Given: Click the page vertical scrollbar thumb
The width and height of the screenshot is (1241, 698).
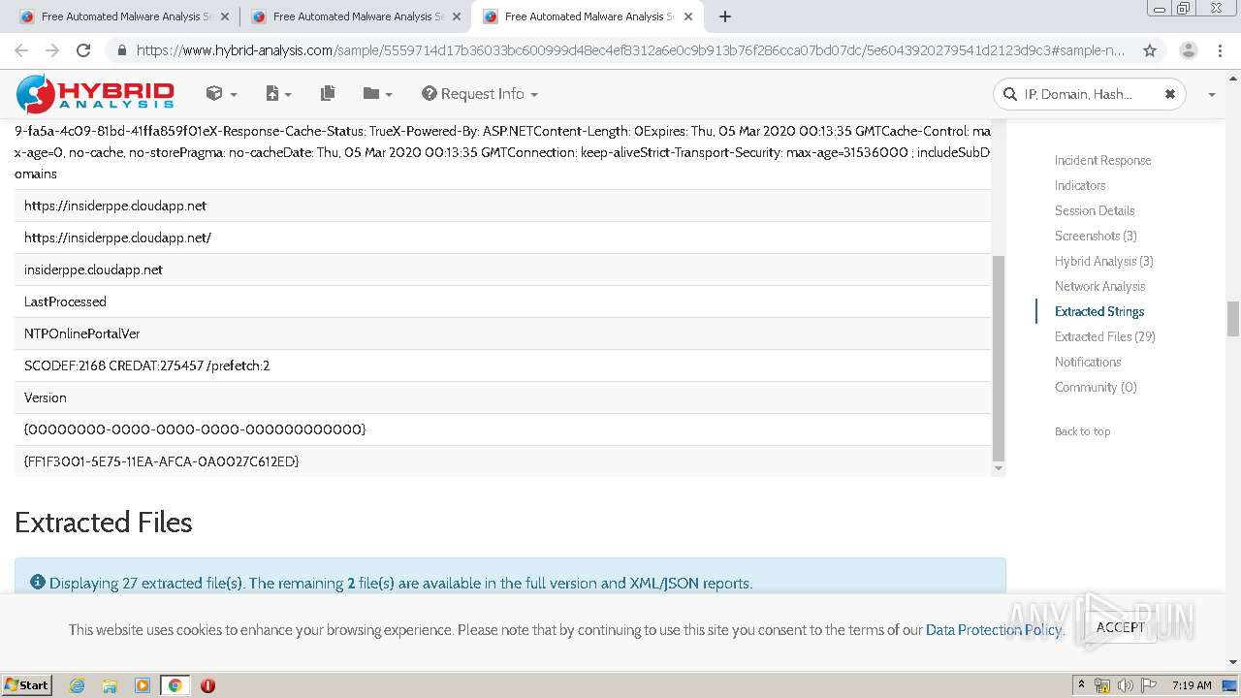Looking at the screenshot, I should 1233,319.
